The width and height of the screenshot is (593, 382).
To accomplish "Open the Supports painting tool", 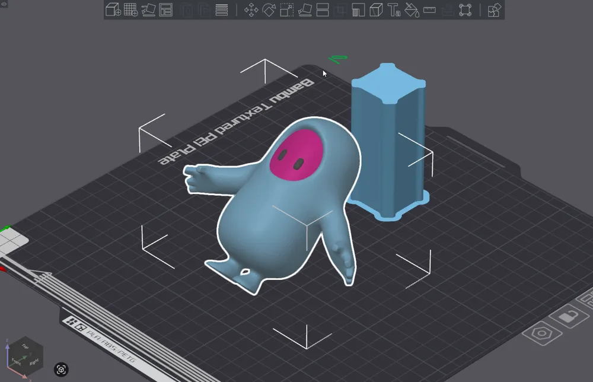I will pyautogui.click(x=358, y=10).
